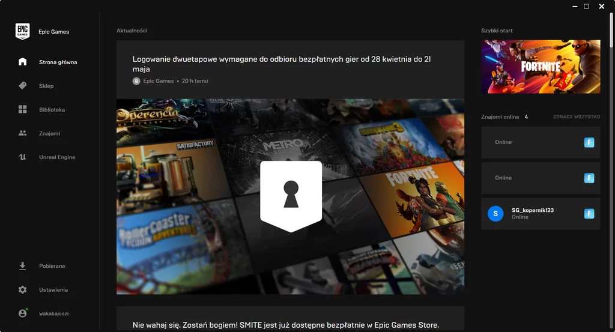The height and width of the screenshot is (332, 615).
Task: Maximize the launcher window
Action: (586, 6)
